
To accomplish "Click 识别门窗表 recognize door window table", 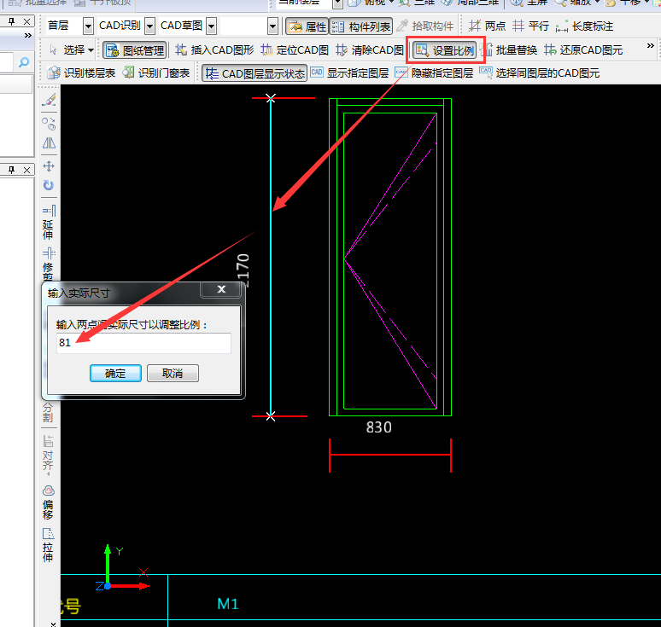I will (x=156, y=73).
